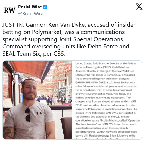Viewport: 145px width, 142px height.
Task: Click the tattooed forearm in the photo
Action: pyautogui.click(x=8, y=132)
